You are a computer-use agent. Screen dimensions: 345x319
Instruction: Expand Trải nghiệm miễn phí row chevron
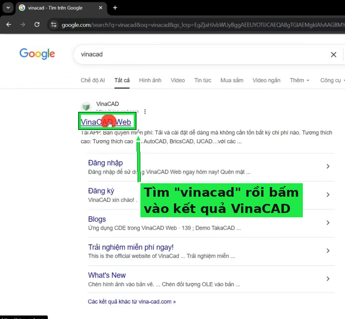click(x=328, y=251)
